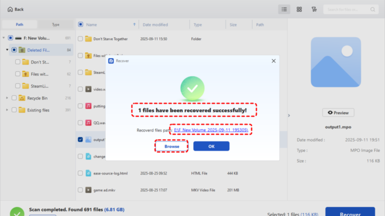385x216 pixels.
Task: Select the game ad.mkv file name
Action: click(x=104, y=190)
